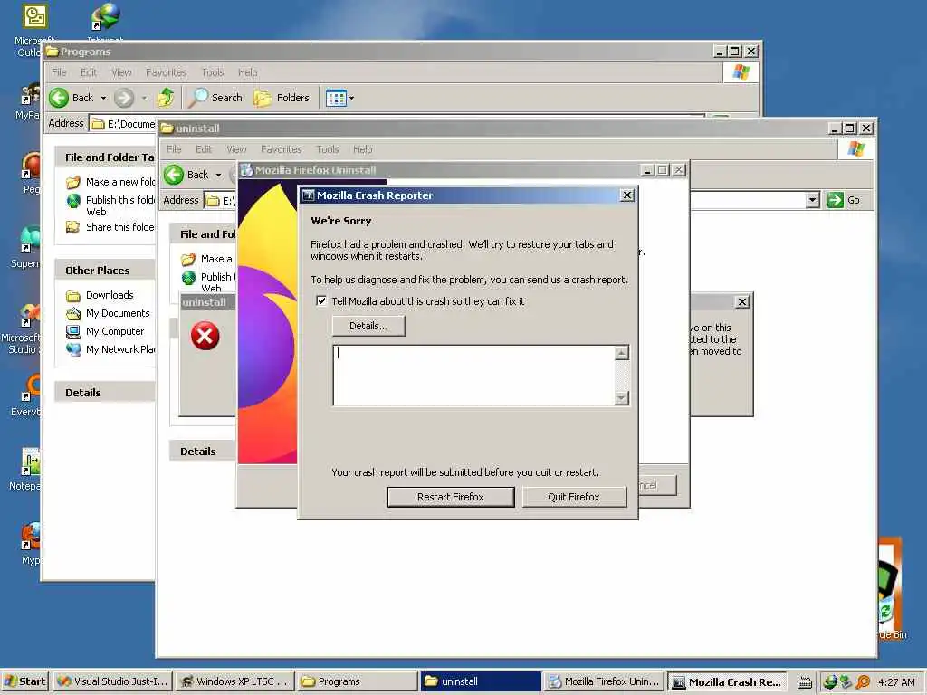The width and height of the screenshot is (927, 695).
Task: Switch to uninstall taskbar item
Action: pos(481,681)
